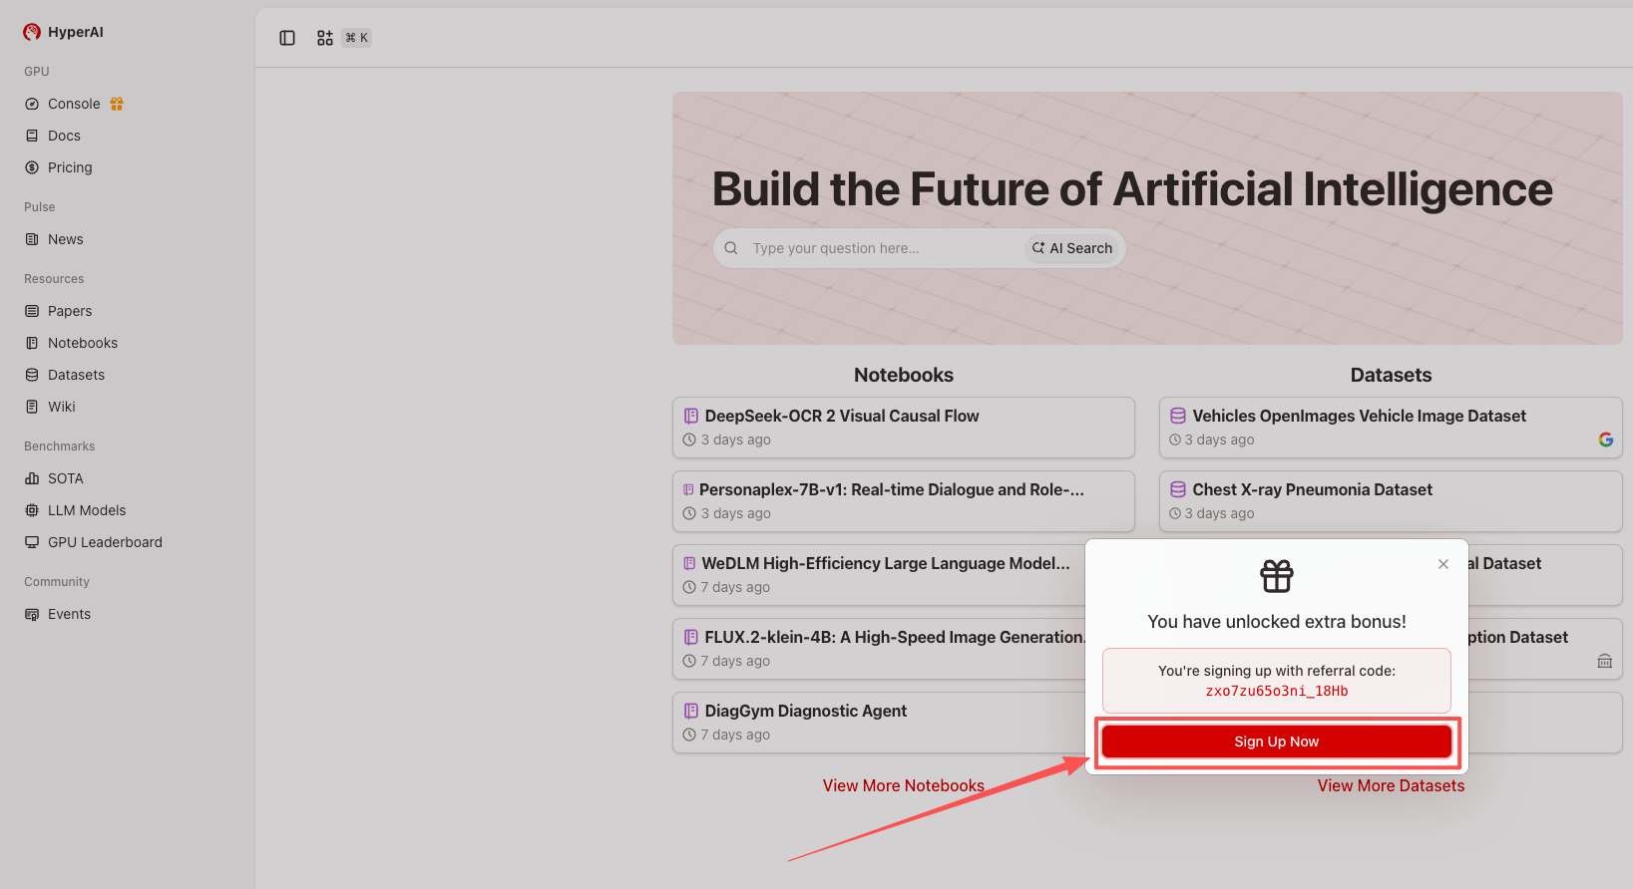Click the gift icon beside Console

117,104
